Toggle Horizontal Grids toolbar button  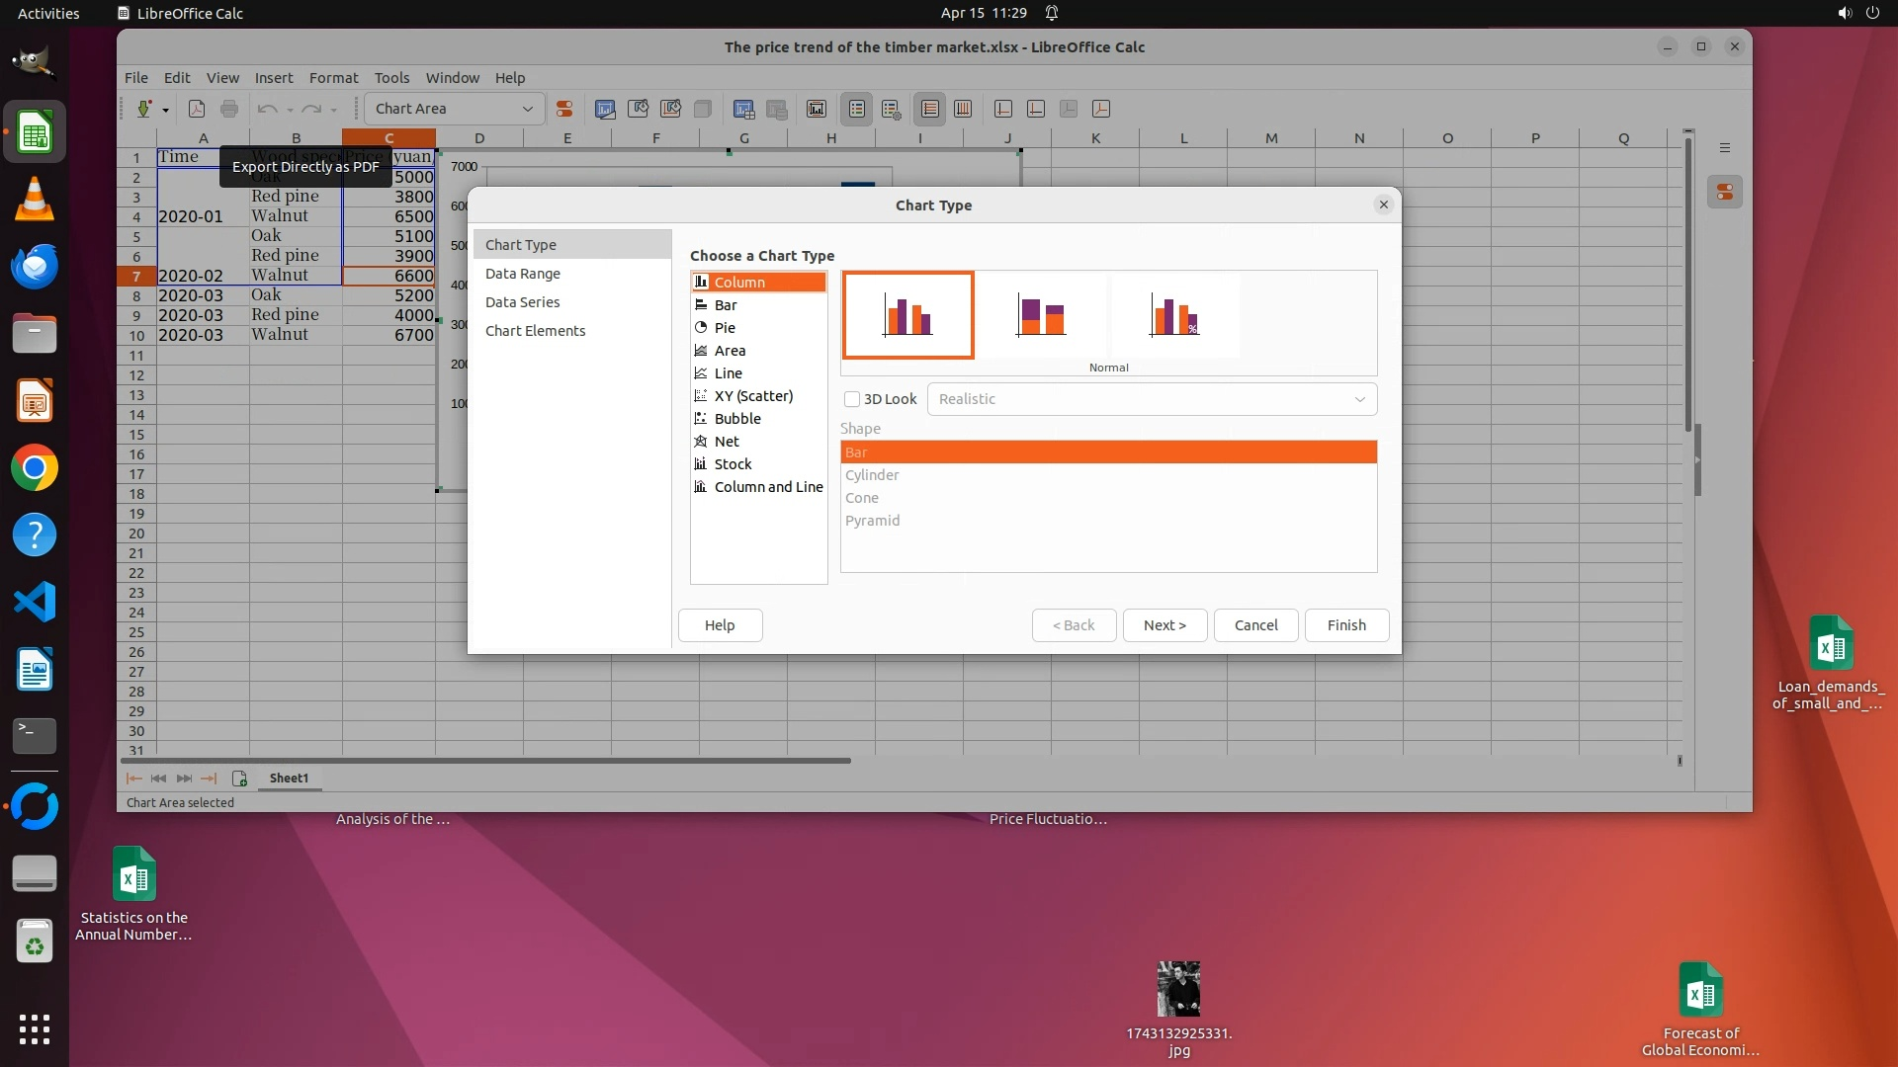(929, 109)
